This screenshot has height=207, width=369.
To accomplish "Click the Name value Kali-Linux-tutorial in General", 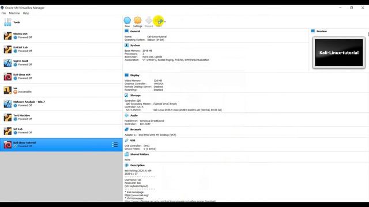I will [x=157, y=37].
